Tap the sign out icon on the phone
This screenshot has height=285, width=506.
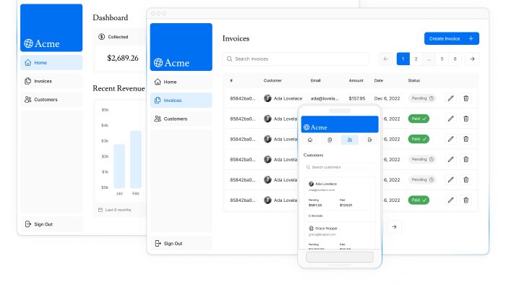[369, 140]
